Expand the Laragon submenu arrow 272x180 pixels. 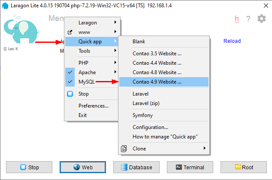(x=115, y=22)
